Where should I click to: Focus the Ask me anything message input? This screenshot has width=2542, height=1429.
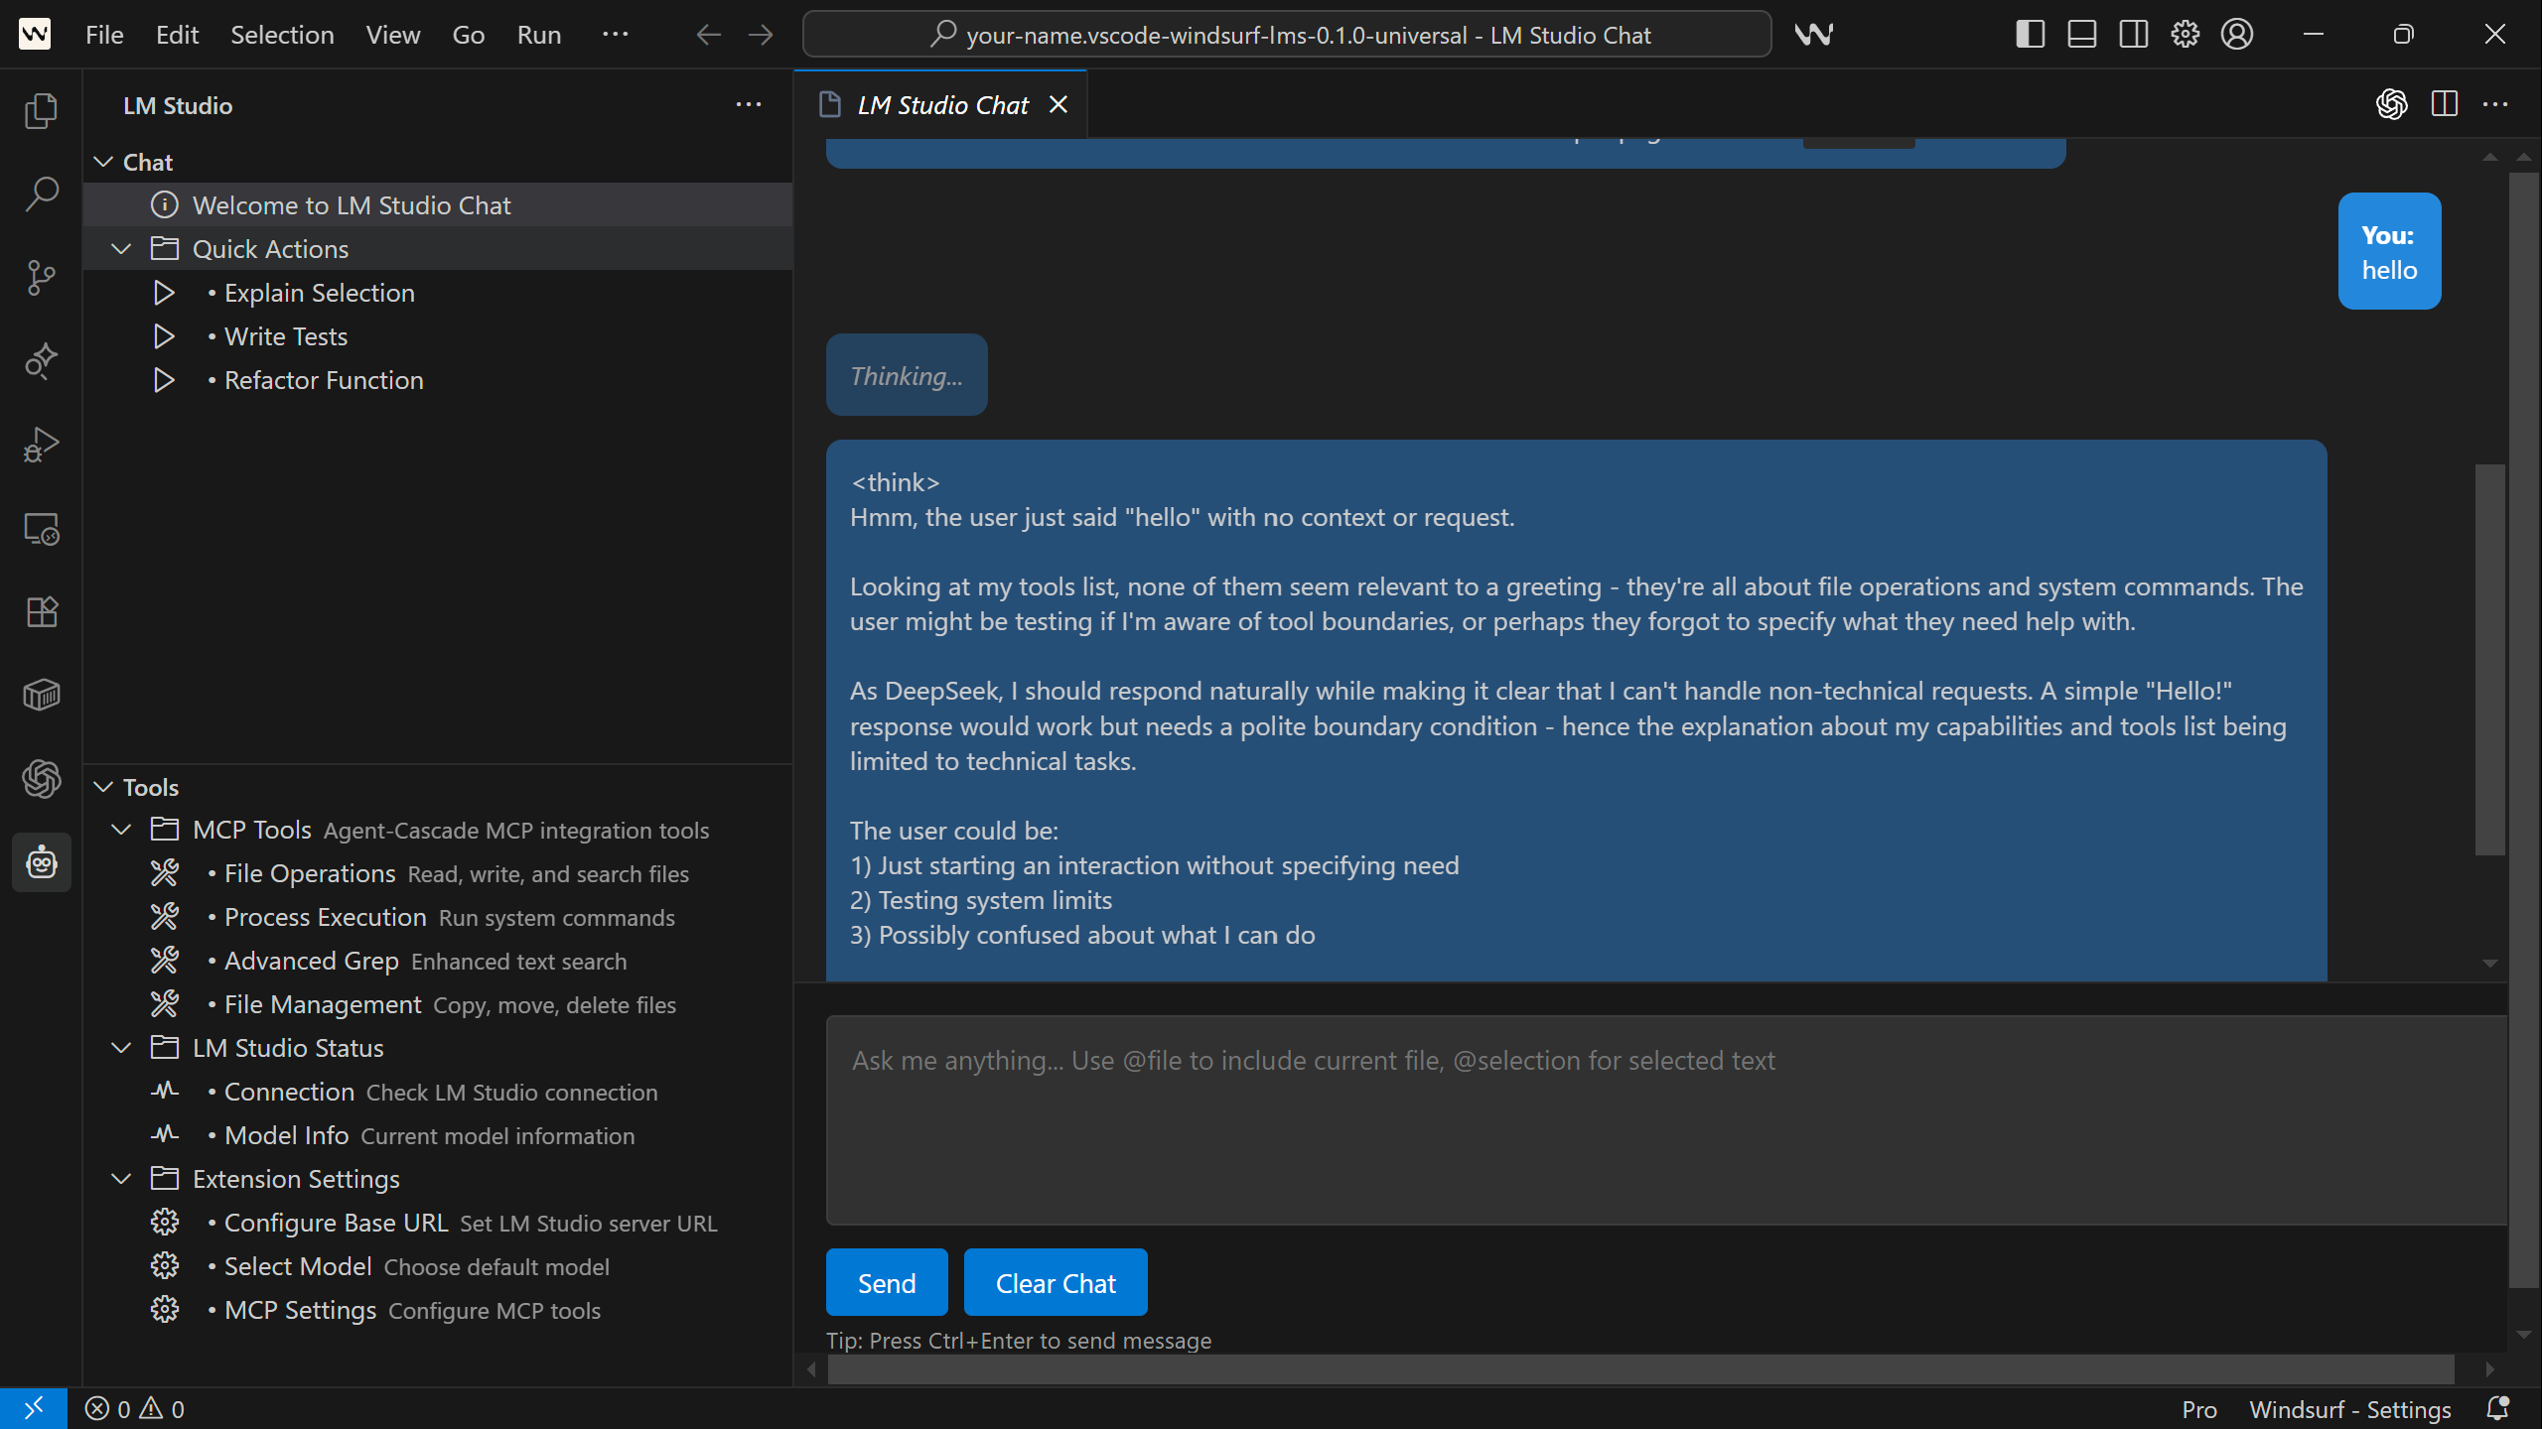[1667, 1120]
